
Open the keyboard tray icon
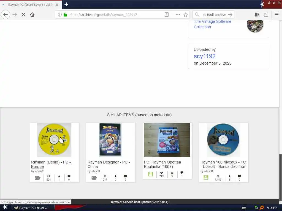[x=244, y=208]
